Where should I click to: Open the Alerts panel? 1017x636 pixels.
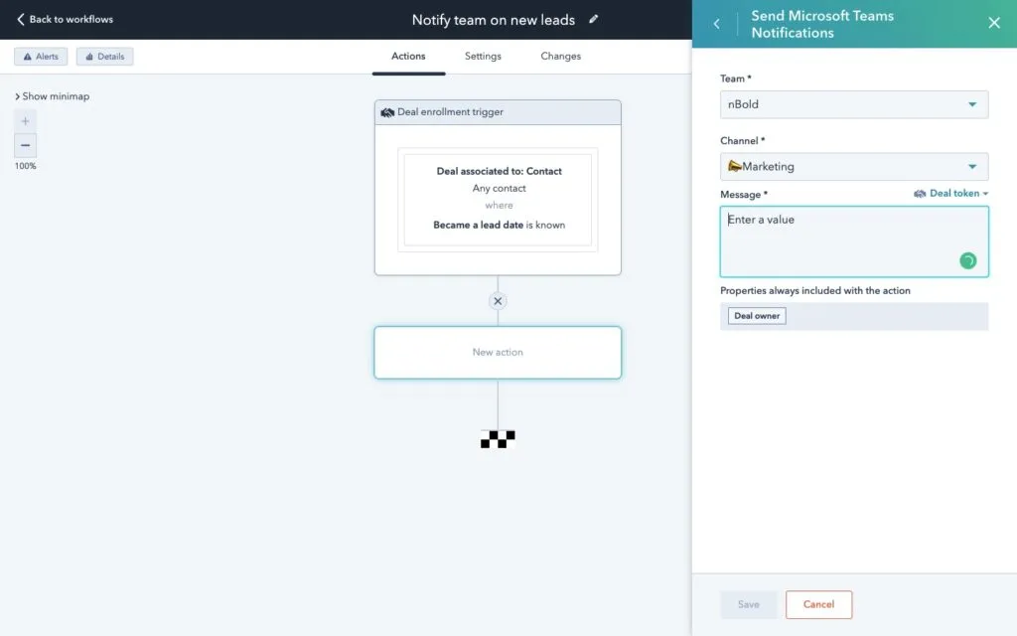(x=41, y=57)
